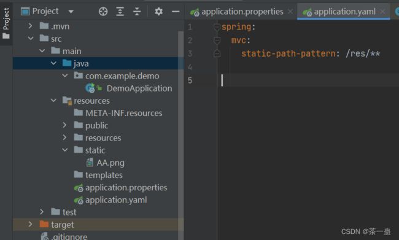The image size is (399, 240).
Task: Expand the target folder
Action: 30,224
